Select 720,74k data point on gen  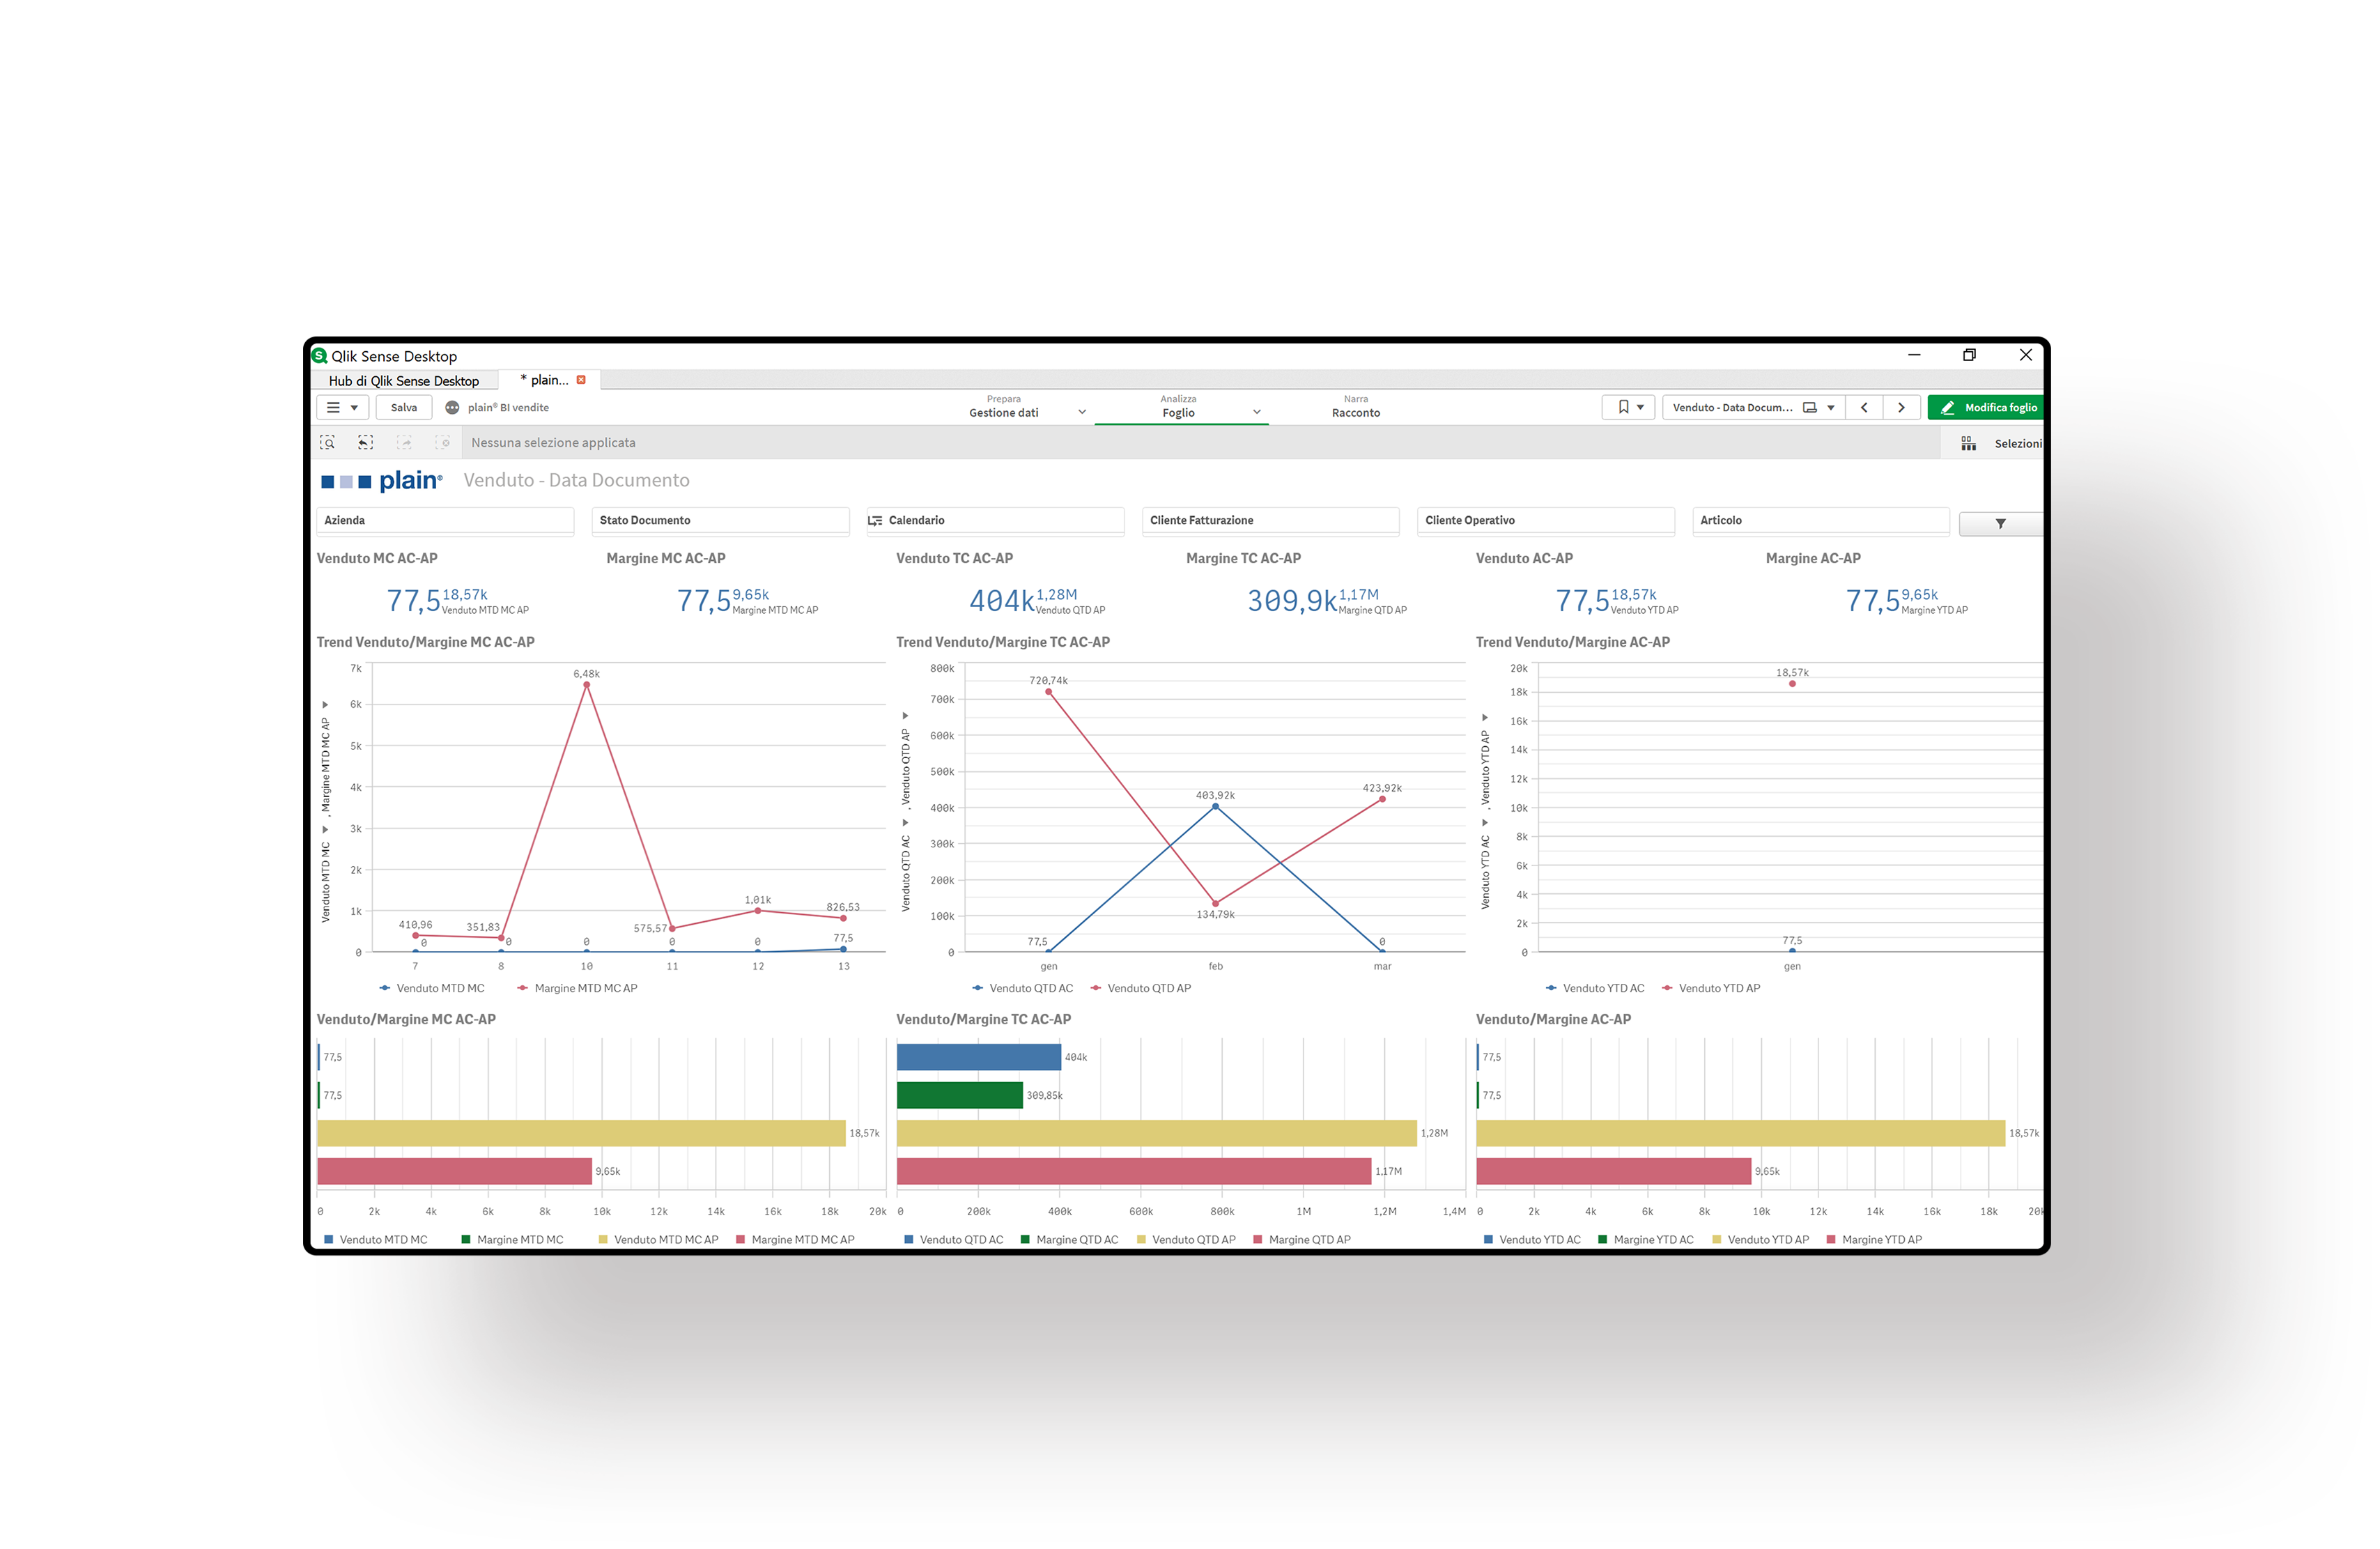pos(1049,692)
